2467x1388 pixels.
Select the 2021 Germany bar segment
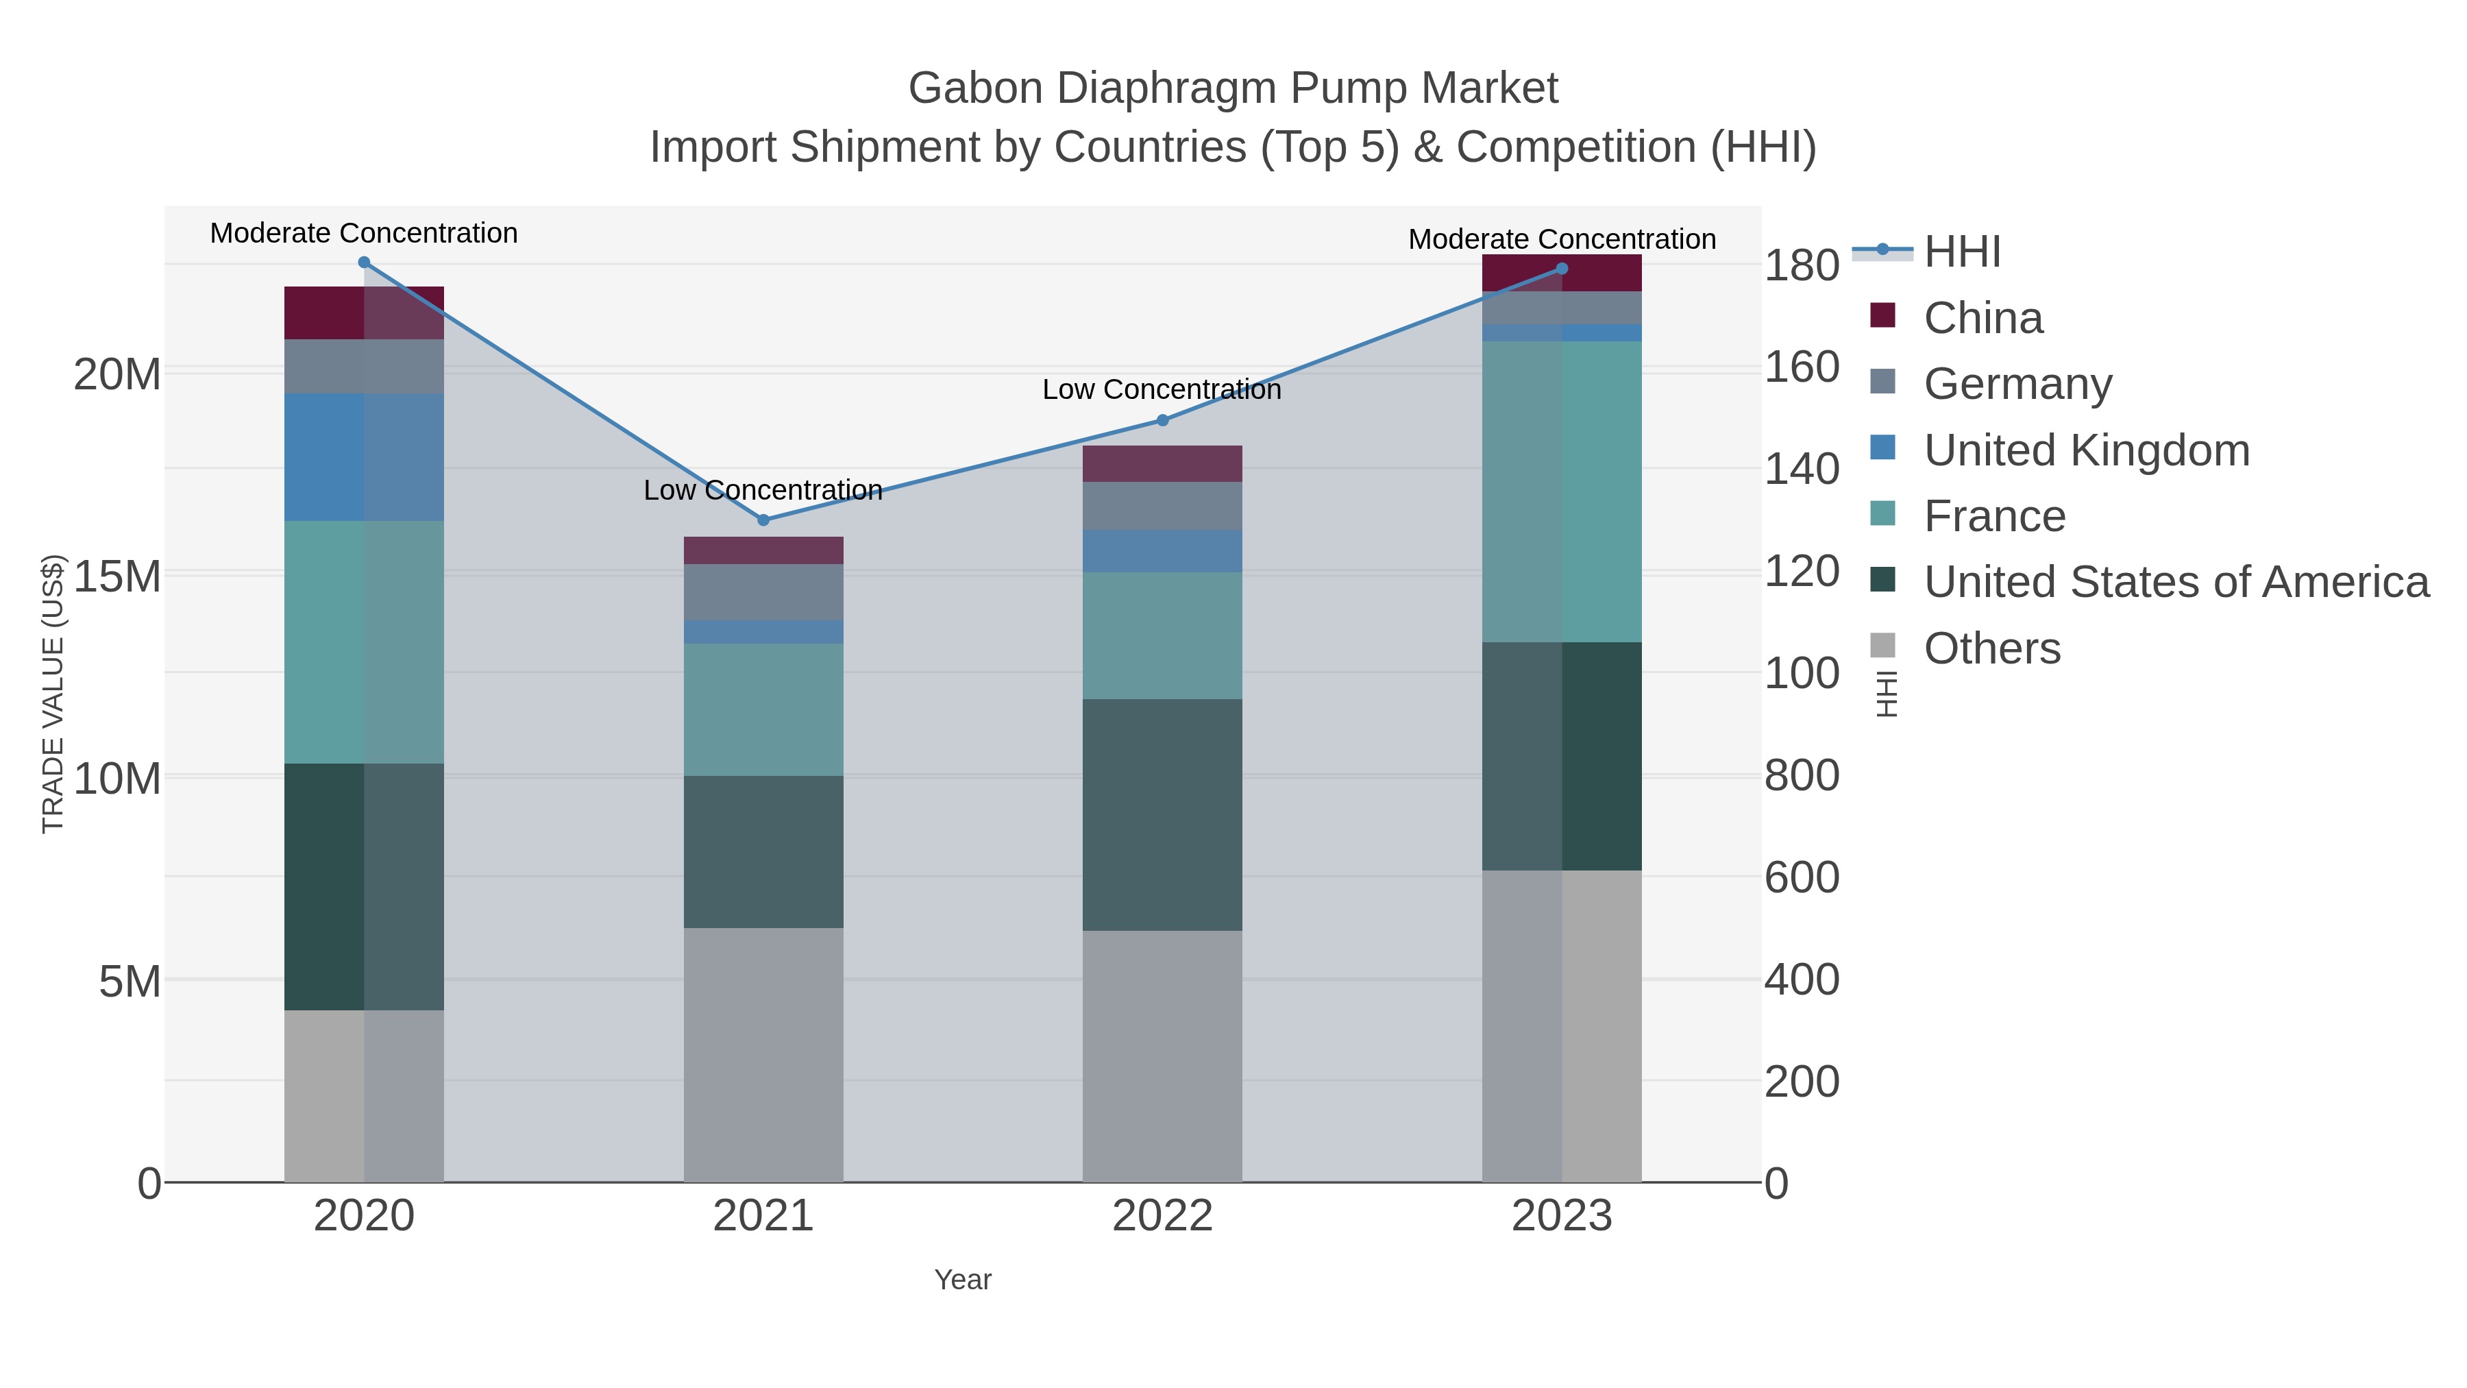click(763, 592)
